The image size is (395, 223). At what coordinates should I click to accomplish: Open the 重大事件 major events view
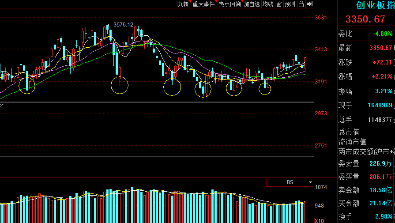click(203, 4)
